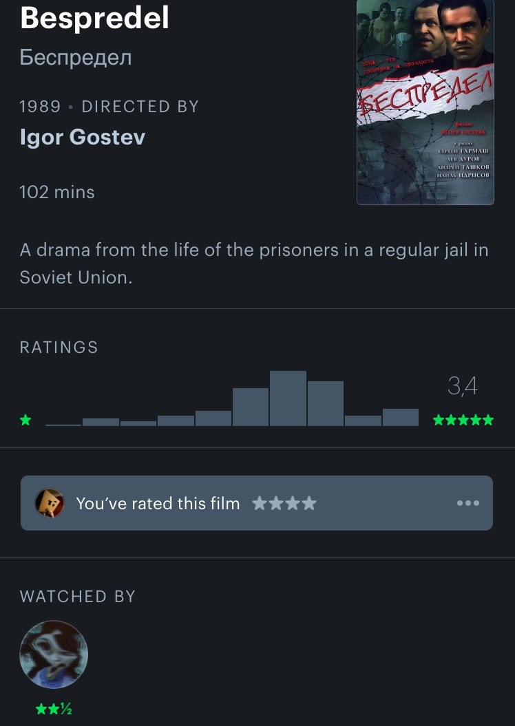Tap the Ratings section header
The height and width of the screenshot is (726, 515).
59,348
